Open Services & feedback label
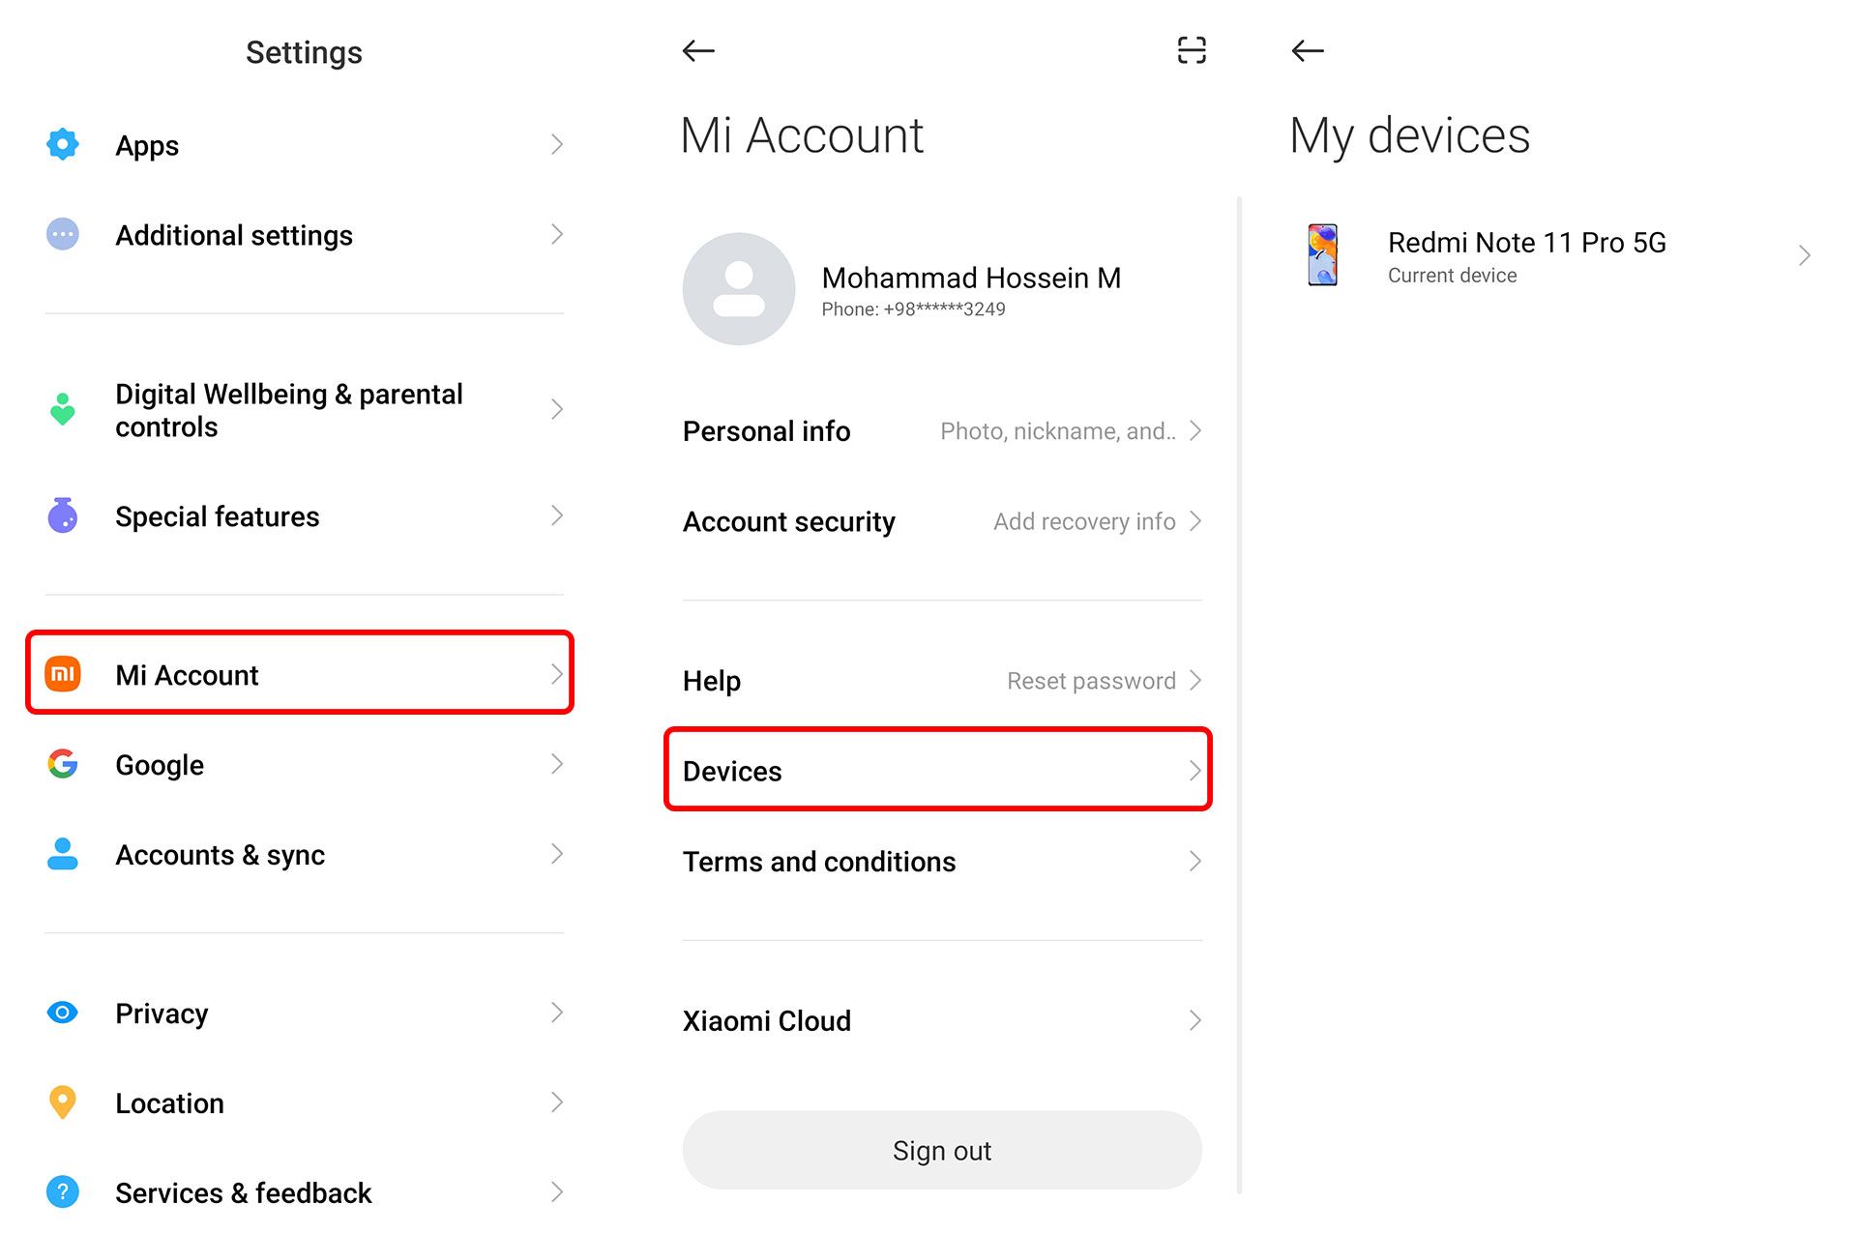This screenshot has height=1234, width=1857. tap(243, 1193)
